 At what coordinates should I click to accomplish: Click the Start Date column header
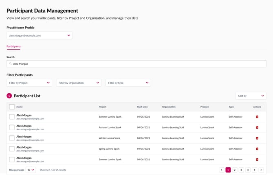(142, 107)
